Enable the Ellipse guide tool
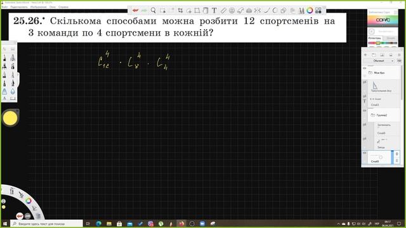406x228 pixels. [232, 11]
